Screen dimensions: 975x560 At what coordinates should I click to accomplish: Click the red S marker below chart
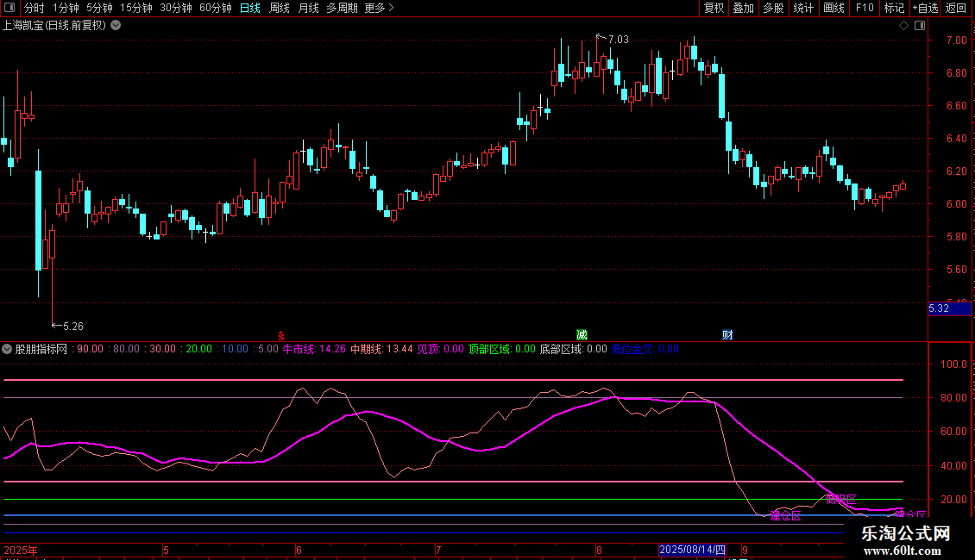click(x=280, y=334)
